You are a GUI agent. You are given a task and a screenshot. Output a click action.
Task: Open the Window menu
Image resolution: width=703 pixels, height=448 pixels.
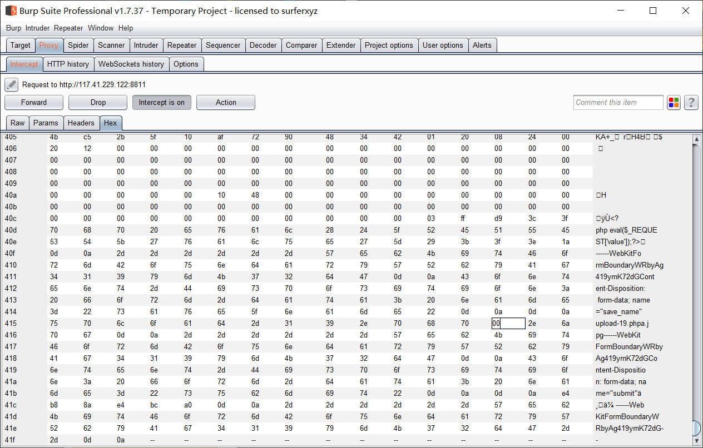click(101, 28)
